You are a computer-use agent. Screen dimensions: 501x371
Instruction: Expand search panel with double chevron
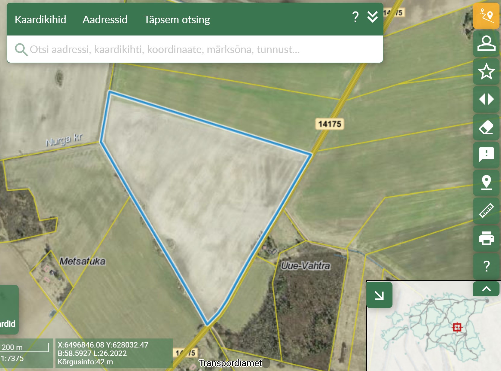[x=373, y=17]
